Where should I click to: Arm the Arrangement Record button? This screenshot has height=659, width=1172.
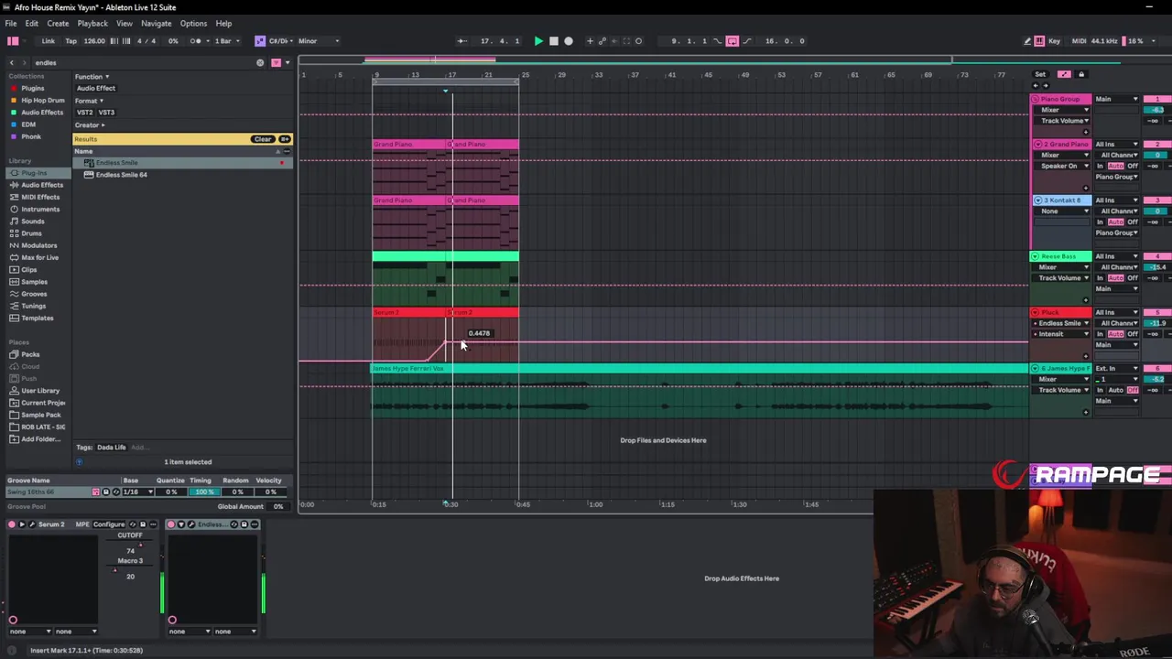pyautogui.click(x=569, y=40)
